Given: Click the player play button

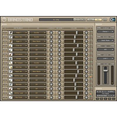Looking at the screenshot, I should click(106, 99).
